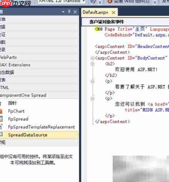Screen dimensions: 169x182
Task: Expand the 报表 toolbox category
Action: pyautogui.click(x=39, y=80)
